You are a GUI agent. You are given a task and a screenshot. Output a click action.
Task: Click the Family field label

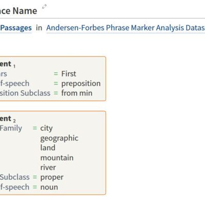11,128
